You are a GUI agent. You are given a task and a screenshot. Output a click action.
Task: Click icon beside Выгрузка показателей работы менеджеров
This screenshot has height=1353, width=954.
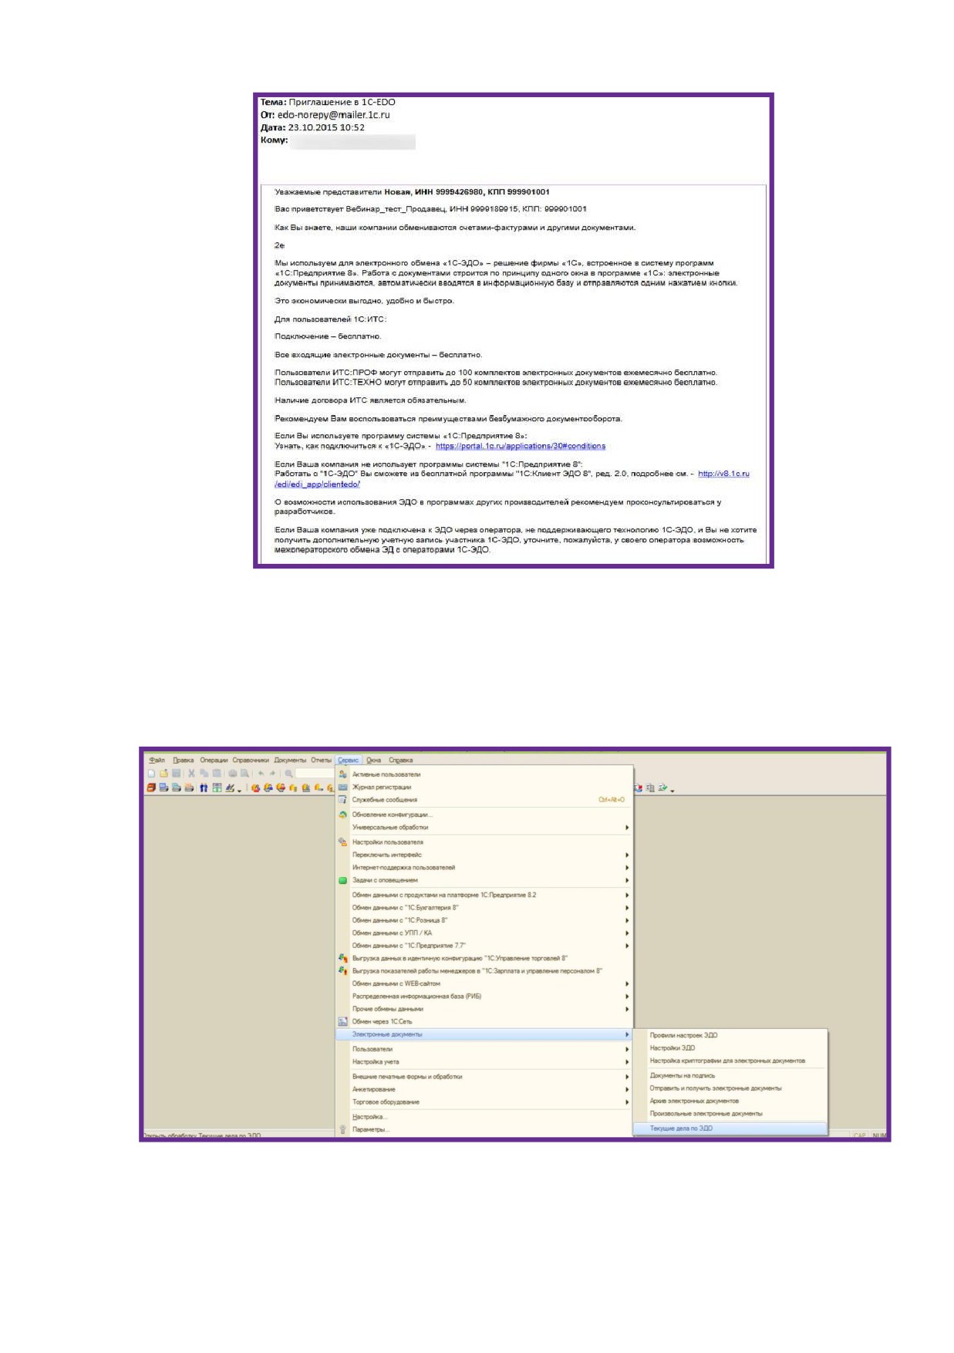click(x=343, y=970)
